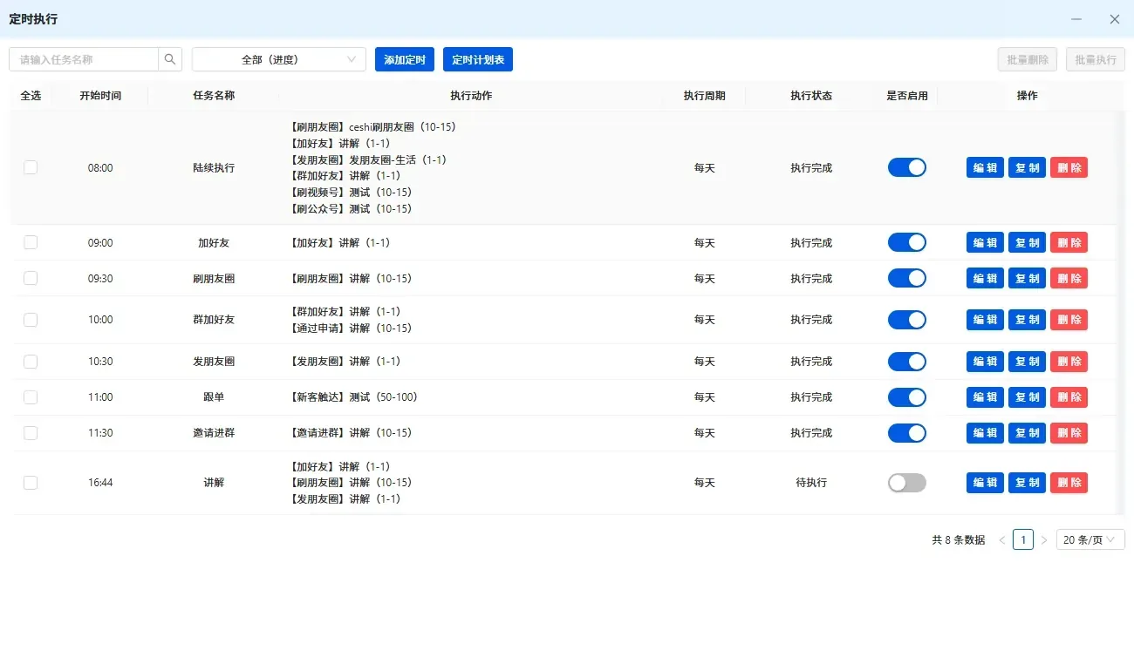Copy the 10:30 发朋友圈 task

tap(1027, 361)
